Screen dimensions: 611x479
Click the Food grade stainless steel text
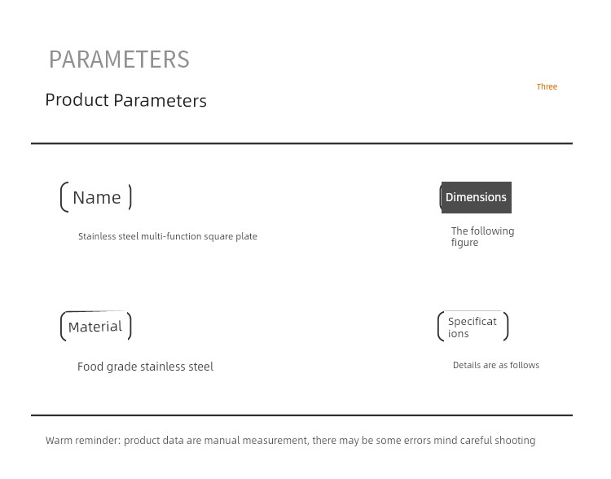pos(145,367)
